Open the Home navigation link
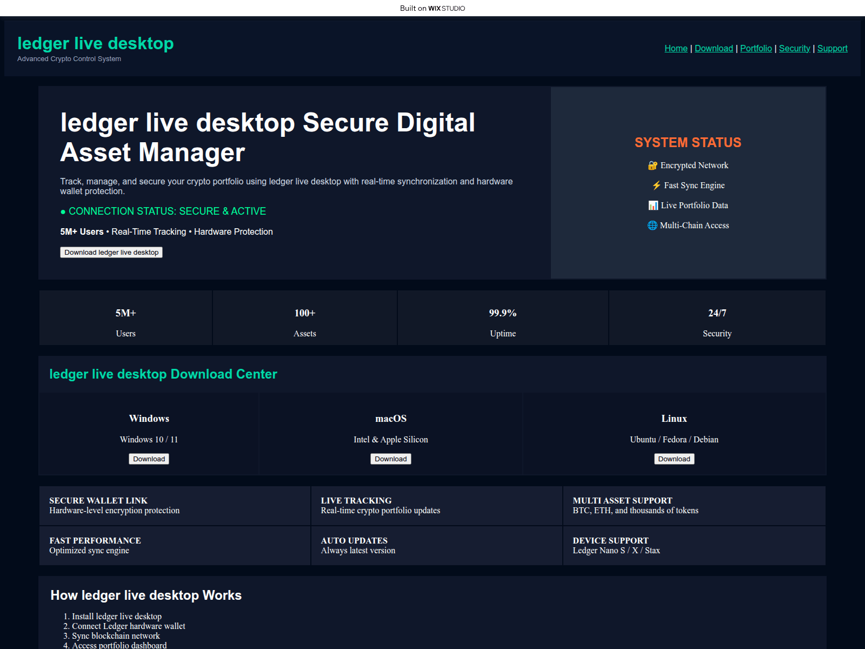This screenshot has width=865, height=649. tap(676, 48)
